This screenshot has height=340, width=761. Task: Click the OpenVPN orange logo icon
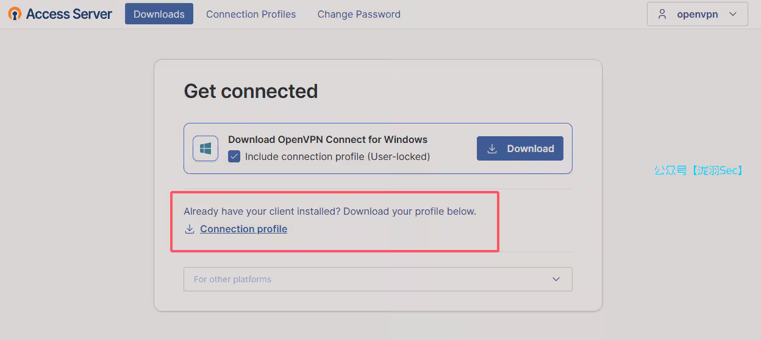click(x=15, y=14)
